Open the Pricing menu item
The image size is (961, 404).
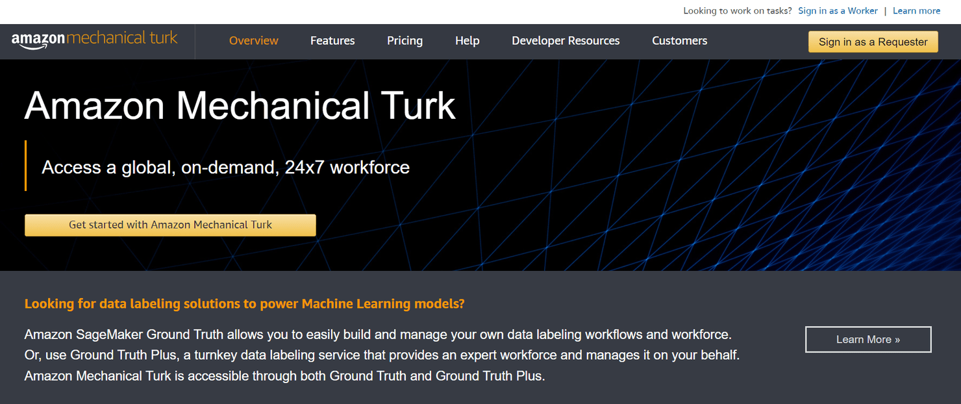point(405,41)
